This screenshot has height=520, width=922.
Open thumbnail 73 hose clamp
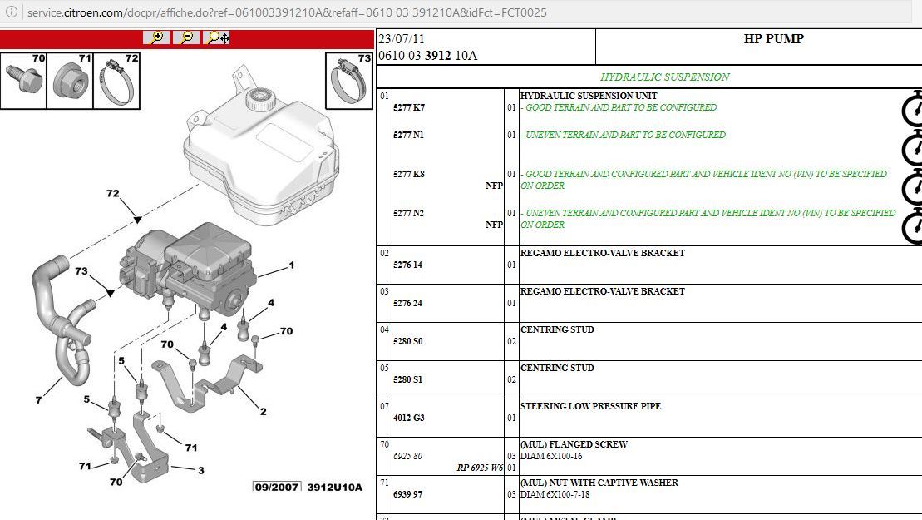[349, 81]
